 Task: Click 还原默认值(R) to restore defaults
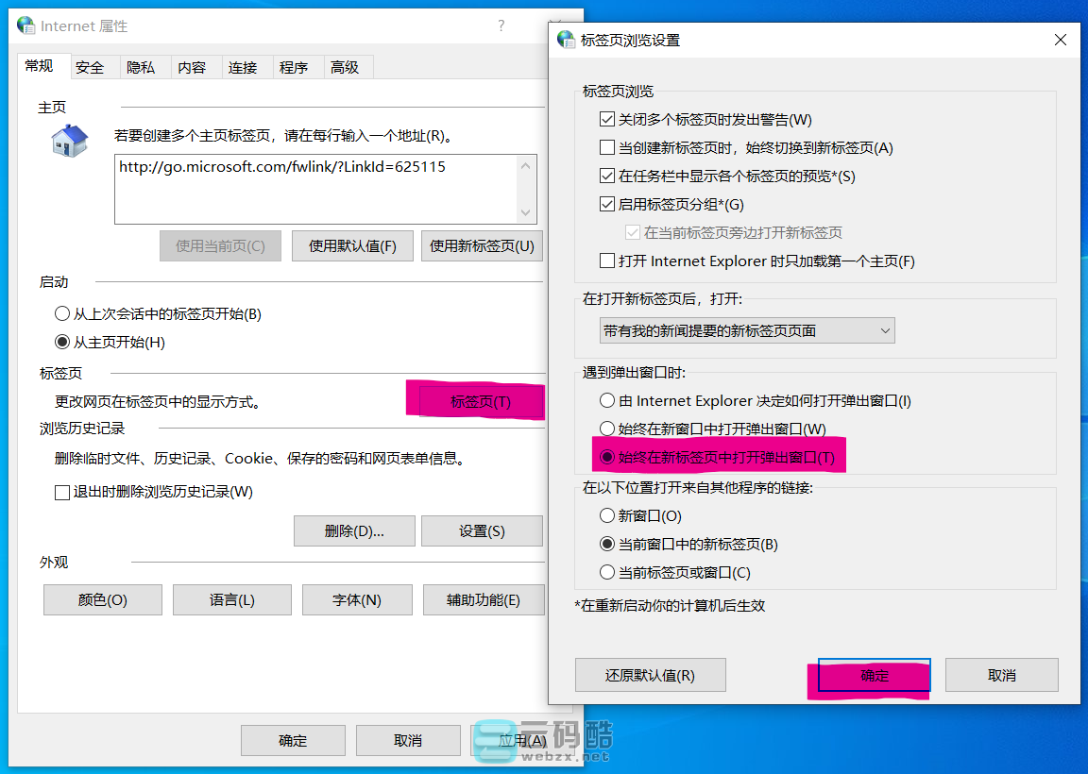tap(650, 675)
